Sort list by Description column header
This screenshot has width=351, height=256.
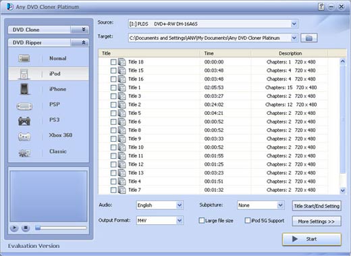pos(290,53)
